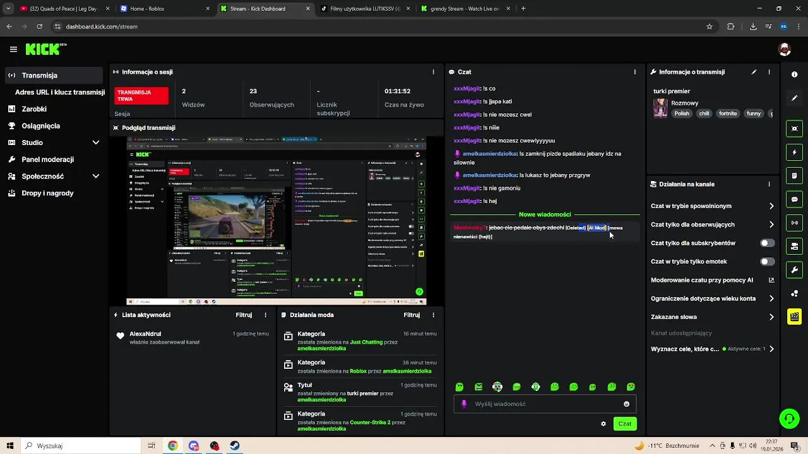Open Lista aktywności three-dot menu
Image resolution: width=808 pixels, height=454 pixels.
[265, 315]
